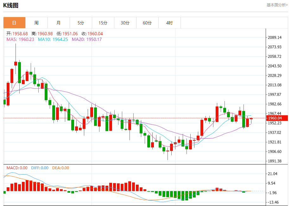The height and width of the screenshot is (206, 291).
Task: Click the 1906.60 price axis label
Action: tap(275, 151)
